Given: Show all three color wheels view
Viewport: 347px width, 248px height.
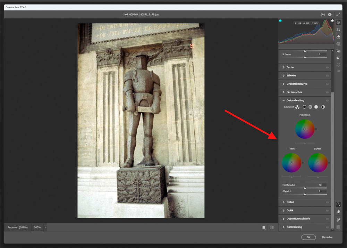Looking at the screenshot, I should (297, 107).
